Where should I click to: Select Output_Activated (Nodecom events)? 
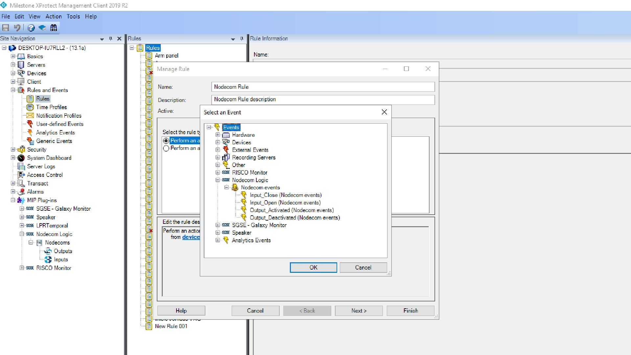(x=292, y=210)
